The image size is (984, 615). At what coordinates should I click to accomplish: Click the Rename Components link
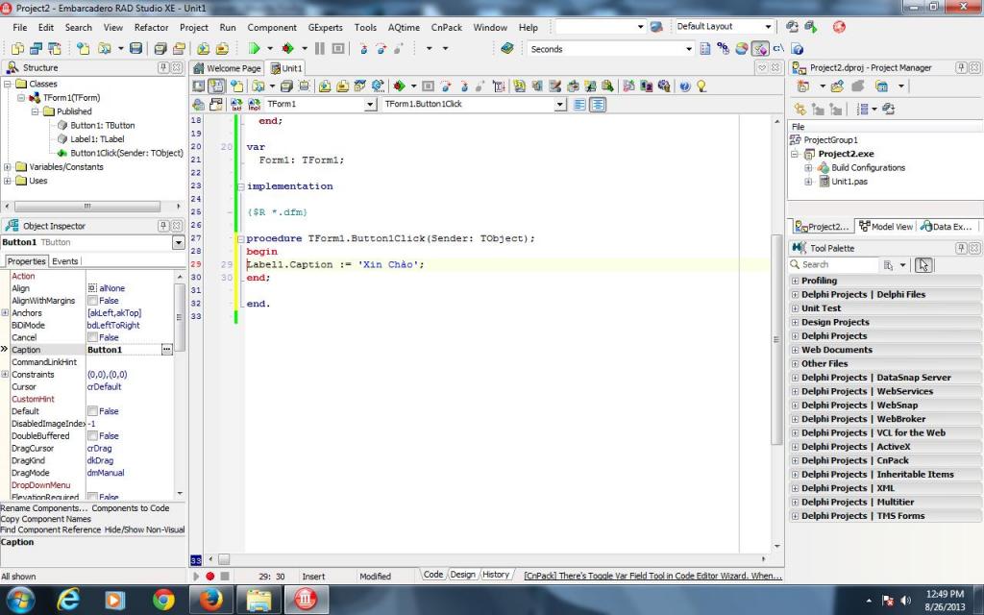[43, 508]
